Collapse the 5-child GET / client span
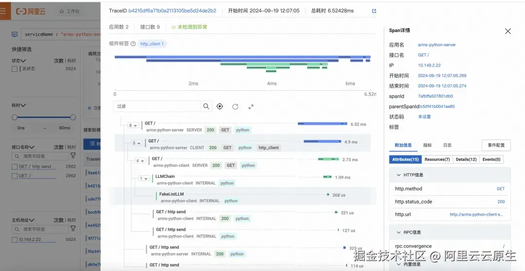The image size is (525, 271). point(136,143)
